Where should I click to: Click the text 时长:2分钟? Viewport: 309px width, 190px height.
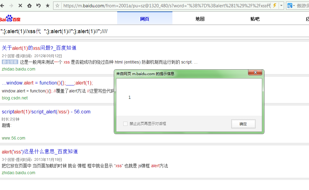(10, 119)
